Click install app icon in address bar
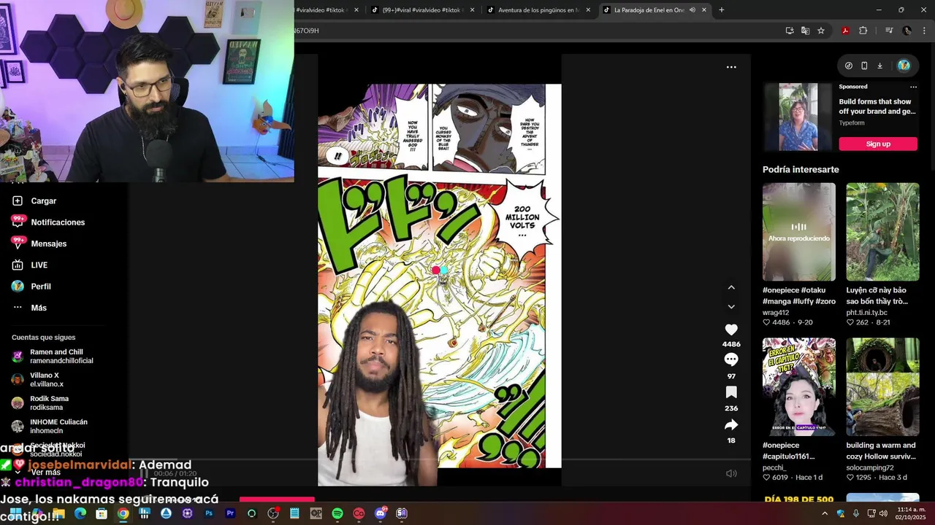This screenshot has width=935, height=525. pyautogui.click(x=790, y=31)
